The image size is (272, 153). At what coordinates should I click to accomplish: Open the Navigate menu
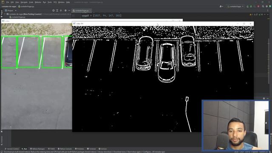click(24, 2)
